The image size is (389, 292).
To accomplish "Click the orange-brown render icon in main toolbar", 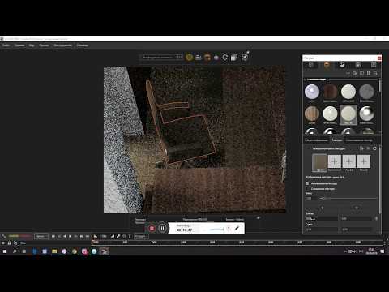I will click(x=207, y=58).
